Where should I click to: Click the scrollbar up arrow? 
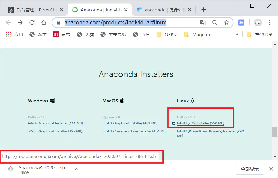point(275,45)
